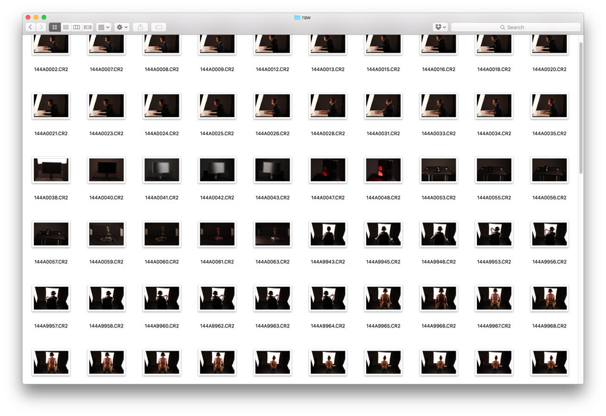Click the vertical scrollbar thumb
Image resolution: width=606 pixels, height=416 pixels.
581,109
